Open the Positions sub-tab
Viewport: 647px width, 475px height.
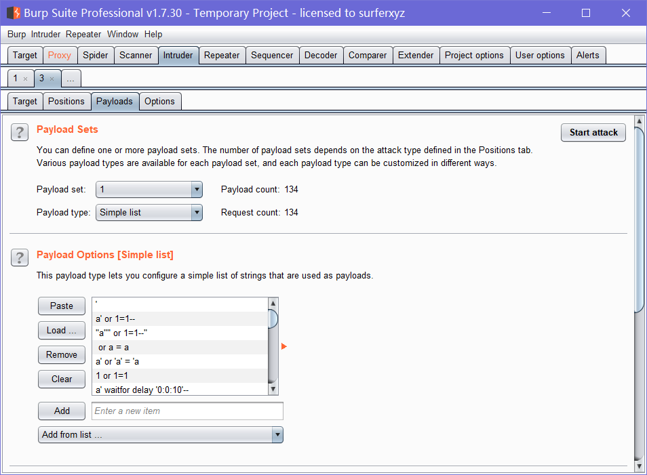tap(66, 102)
